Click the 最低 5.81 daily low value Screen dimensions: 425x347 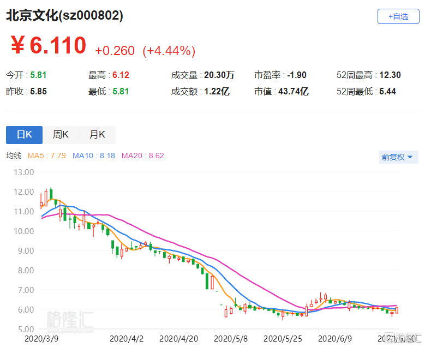pyautogui.click(x=109, y=91)
